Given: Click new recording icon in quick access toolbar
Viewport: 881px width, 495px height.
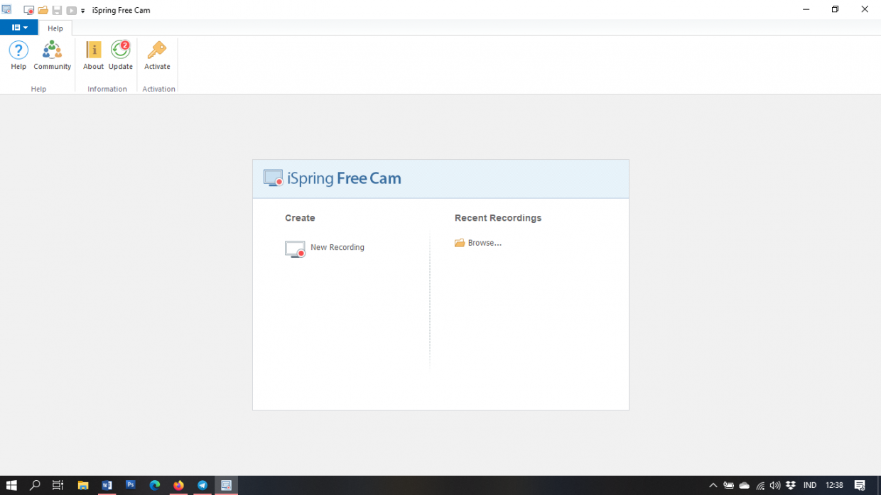Looking at the screenshot, I should (x=29, y=10).
